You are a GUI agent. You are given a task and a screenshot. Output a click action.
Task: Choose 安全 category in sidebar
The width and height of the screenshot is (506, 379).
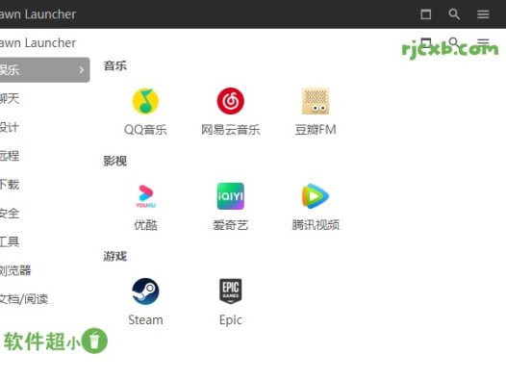tap(10, 214)
